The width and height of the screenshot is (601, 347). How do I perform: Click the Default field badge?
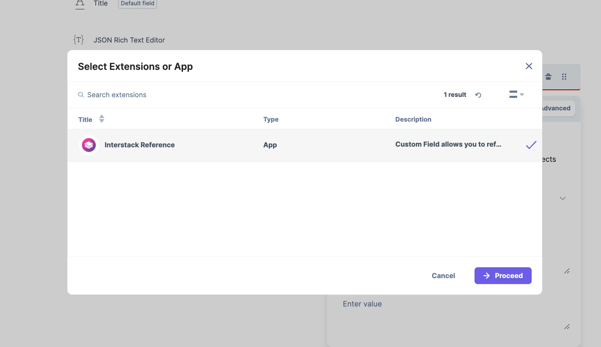137,4
